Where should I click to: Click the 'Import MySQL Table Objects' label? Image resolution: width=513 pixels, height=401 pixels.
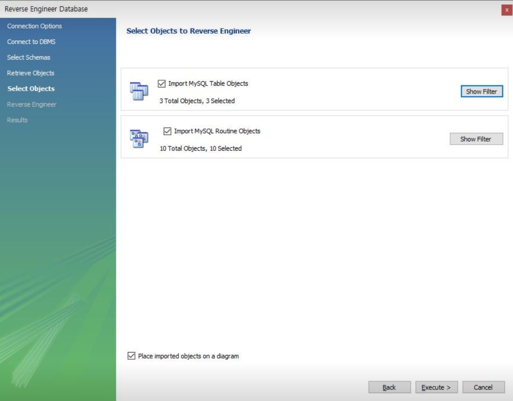coord(208,84)
